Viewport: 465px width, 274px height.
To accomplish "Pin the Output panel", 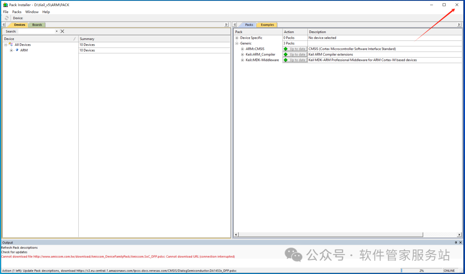I will click(x=456, y=242).
